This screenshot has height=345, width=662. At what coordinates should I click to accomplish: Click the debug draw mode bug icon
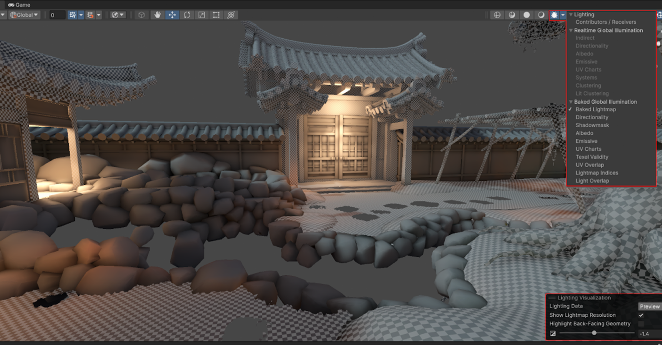click(554, 15)
